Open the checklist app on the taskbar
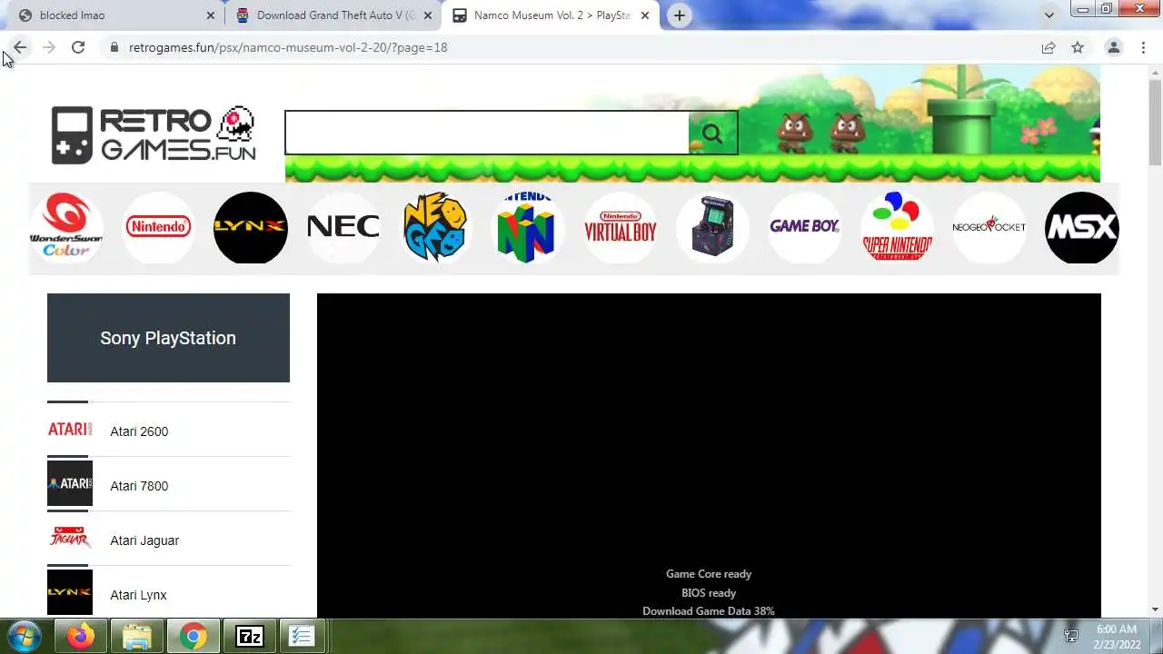 click(301, 636)
